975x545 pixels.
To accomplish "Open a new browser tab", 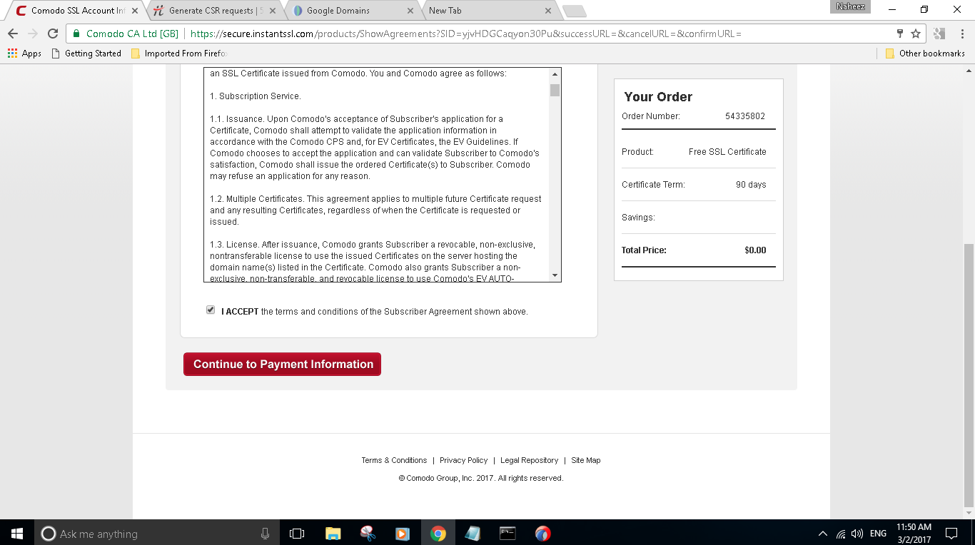I will point(574,11).
